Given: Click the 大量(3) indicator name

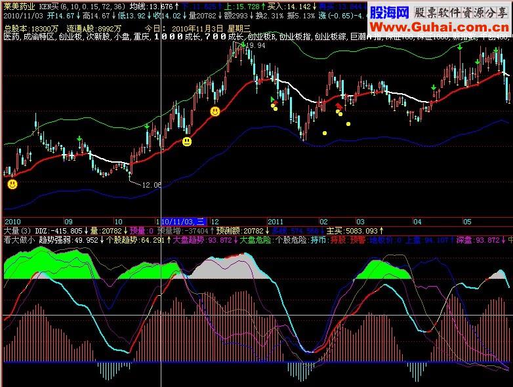Looking at the screenshot, I should point(17,231).
